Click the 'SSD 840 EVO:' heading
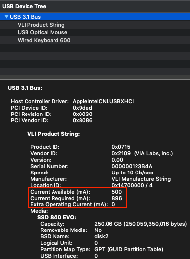This screenshot has height=259, width=190. [x=56, y=217]
